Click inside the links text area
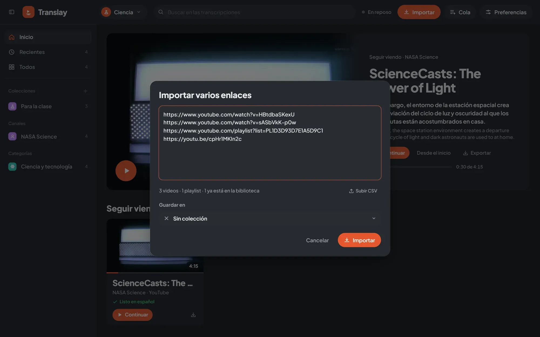The width and height of the screenshot is (540, 337). [270, 143]
